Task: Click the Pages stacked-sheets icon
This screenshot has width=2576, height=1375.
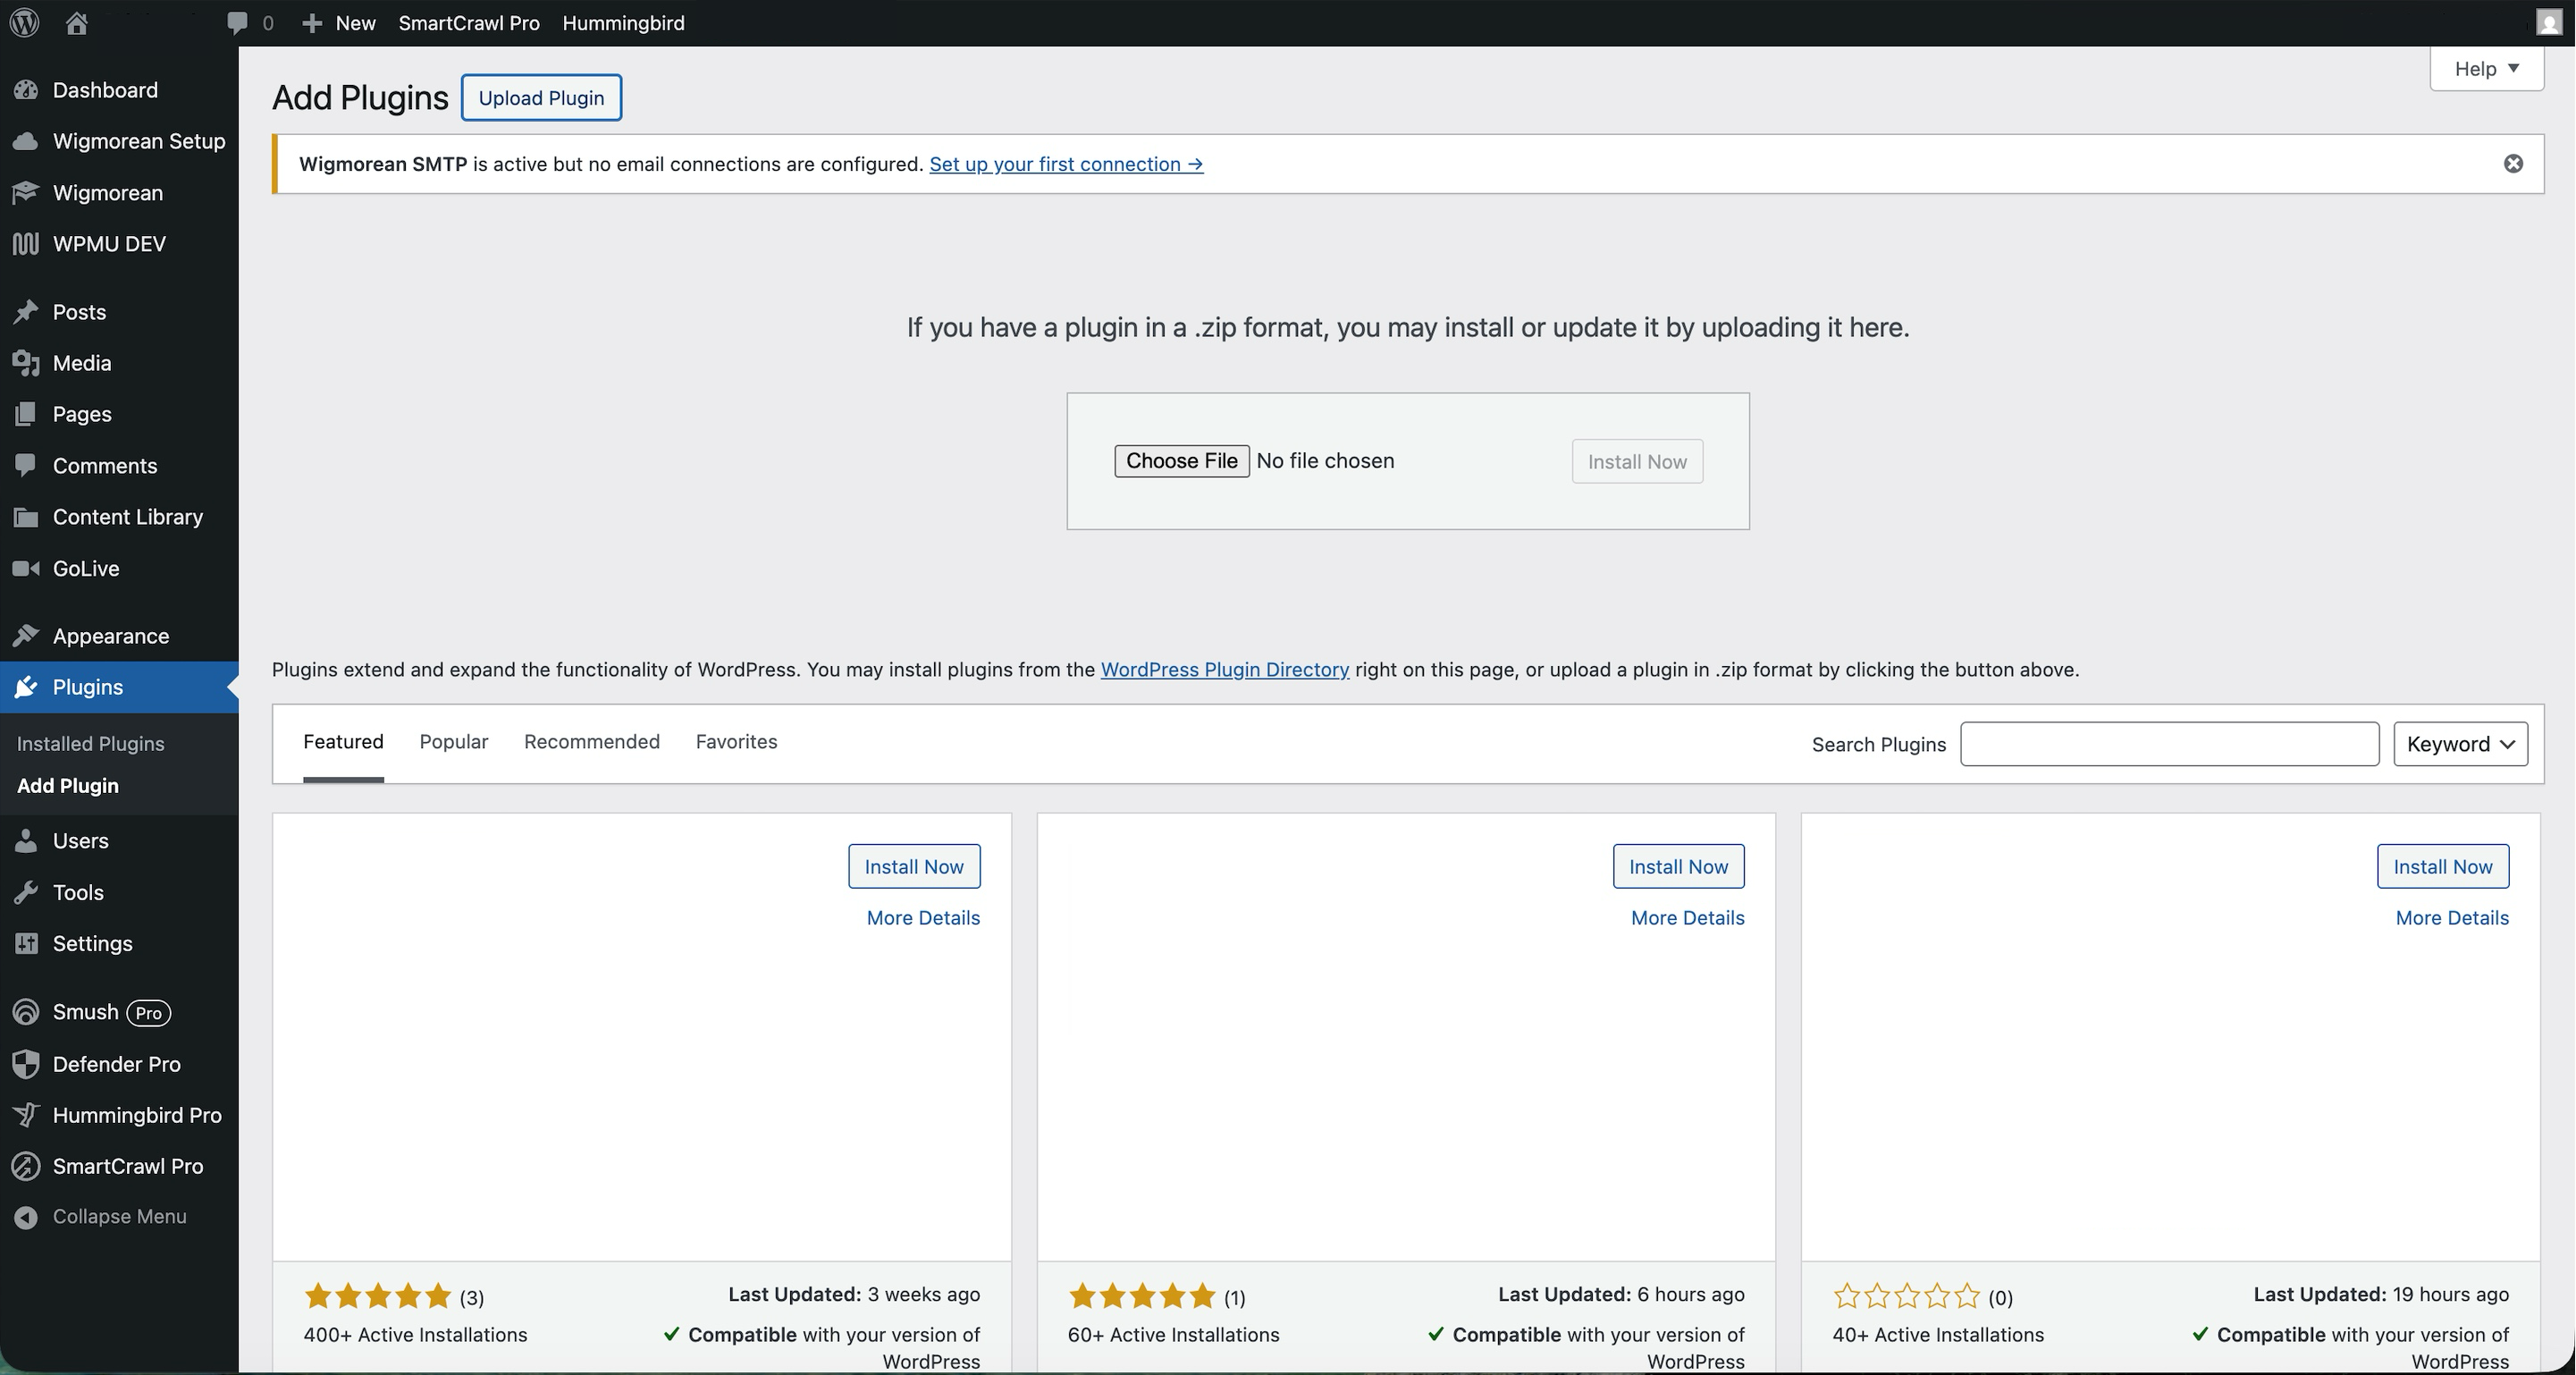Action: (26, 414)
